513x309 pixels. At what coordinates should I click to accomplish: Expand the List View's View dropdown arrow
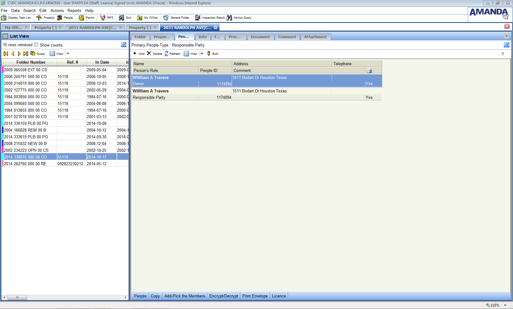[x=68, y=54]
